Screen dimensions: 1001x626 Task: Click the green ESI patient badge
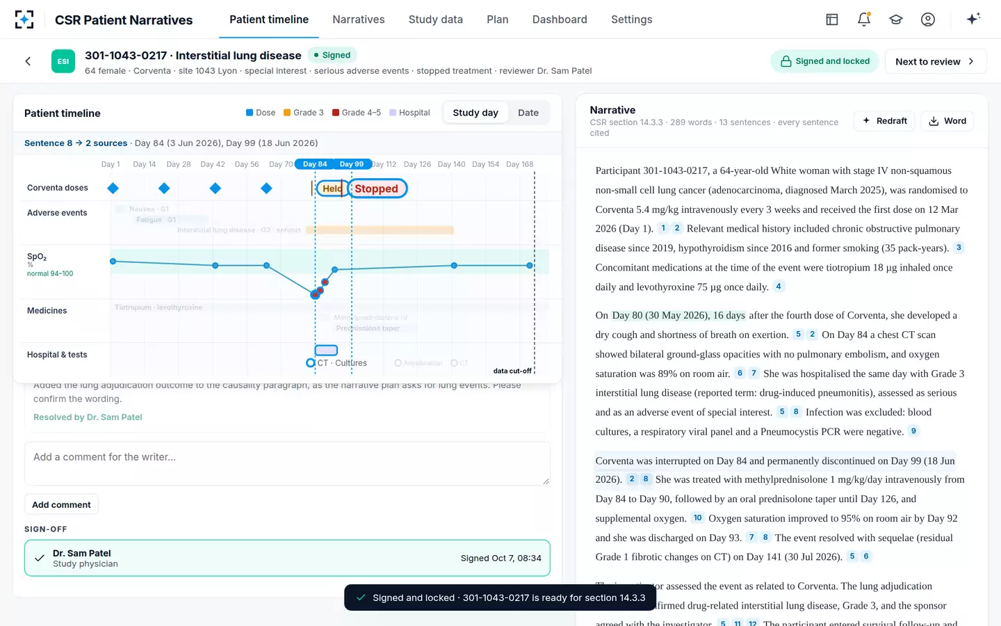pyautogui.click(x=63, y=61)
